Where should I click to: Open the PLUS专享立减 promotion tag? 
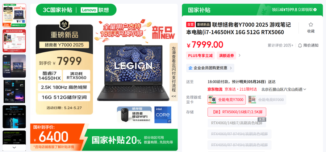tap(200, 56)
